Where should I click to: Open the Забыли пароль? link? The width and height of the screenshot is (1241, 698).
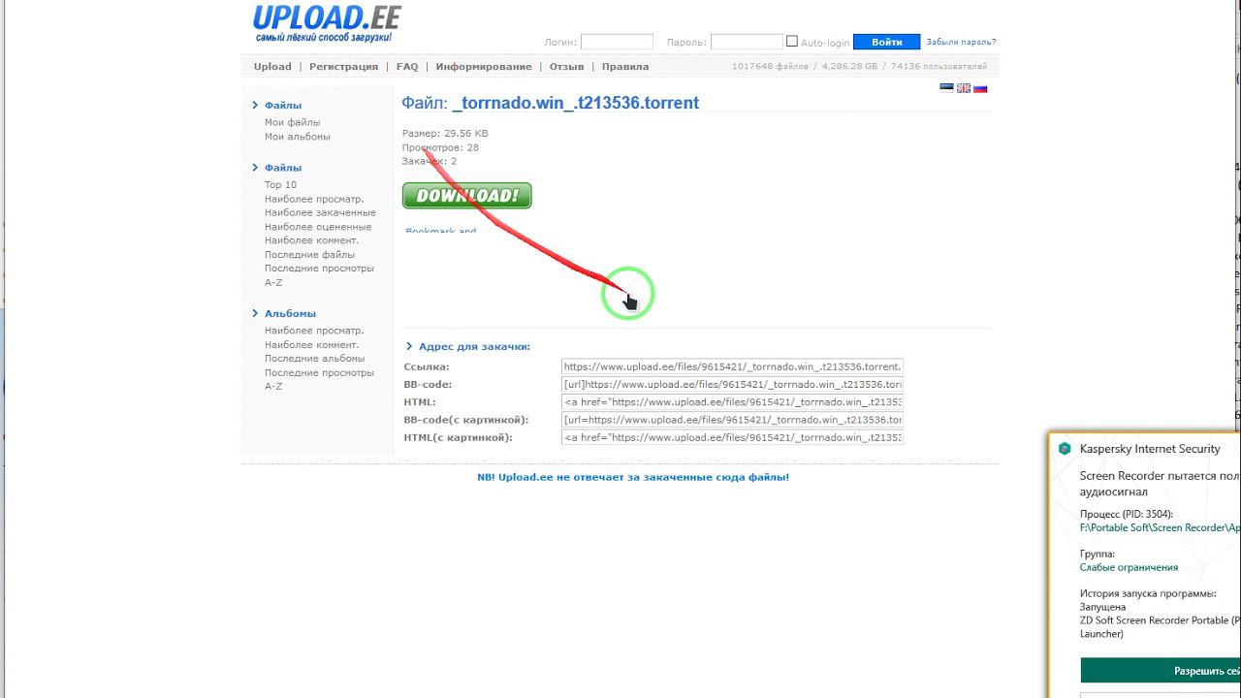tap(961, 42)
